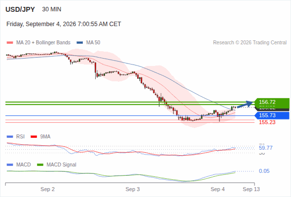This screenshot has height=197, width=291.
Task: Click the RSI blue legend swatch
Action: point(10,137)
